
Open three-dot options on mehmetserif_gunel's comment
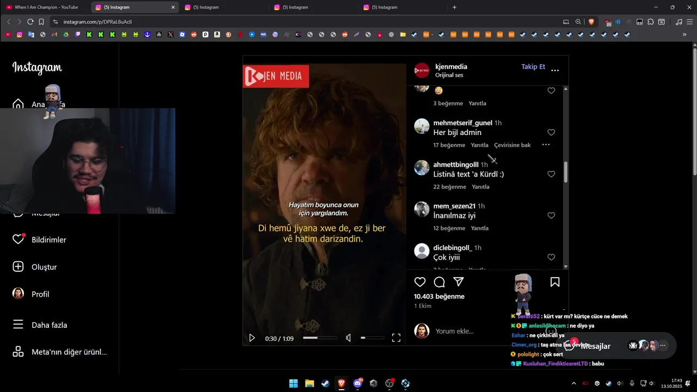(546, 145)
